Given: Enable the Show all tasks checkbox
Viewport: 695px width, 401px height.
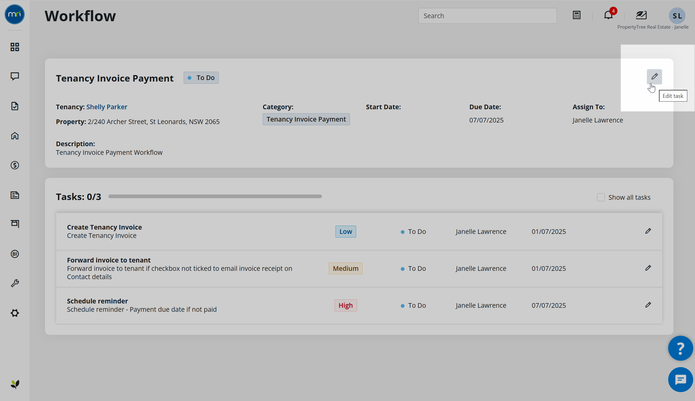Looking at the screenshot, I should tap(601, 197).
